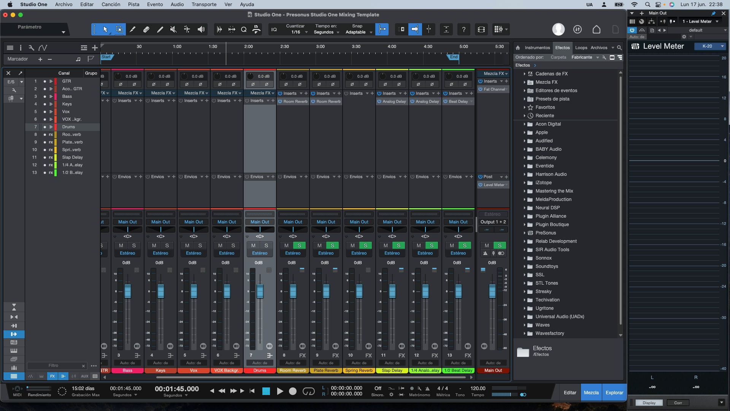
Task: Click the user account avatar icon
Action: click(x=558, y=29)
